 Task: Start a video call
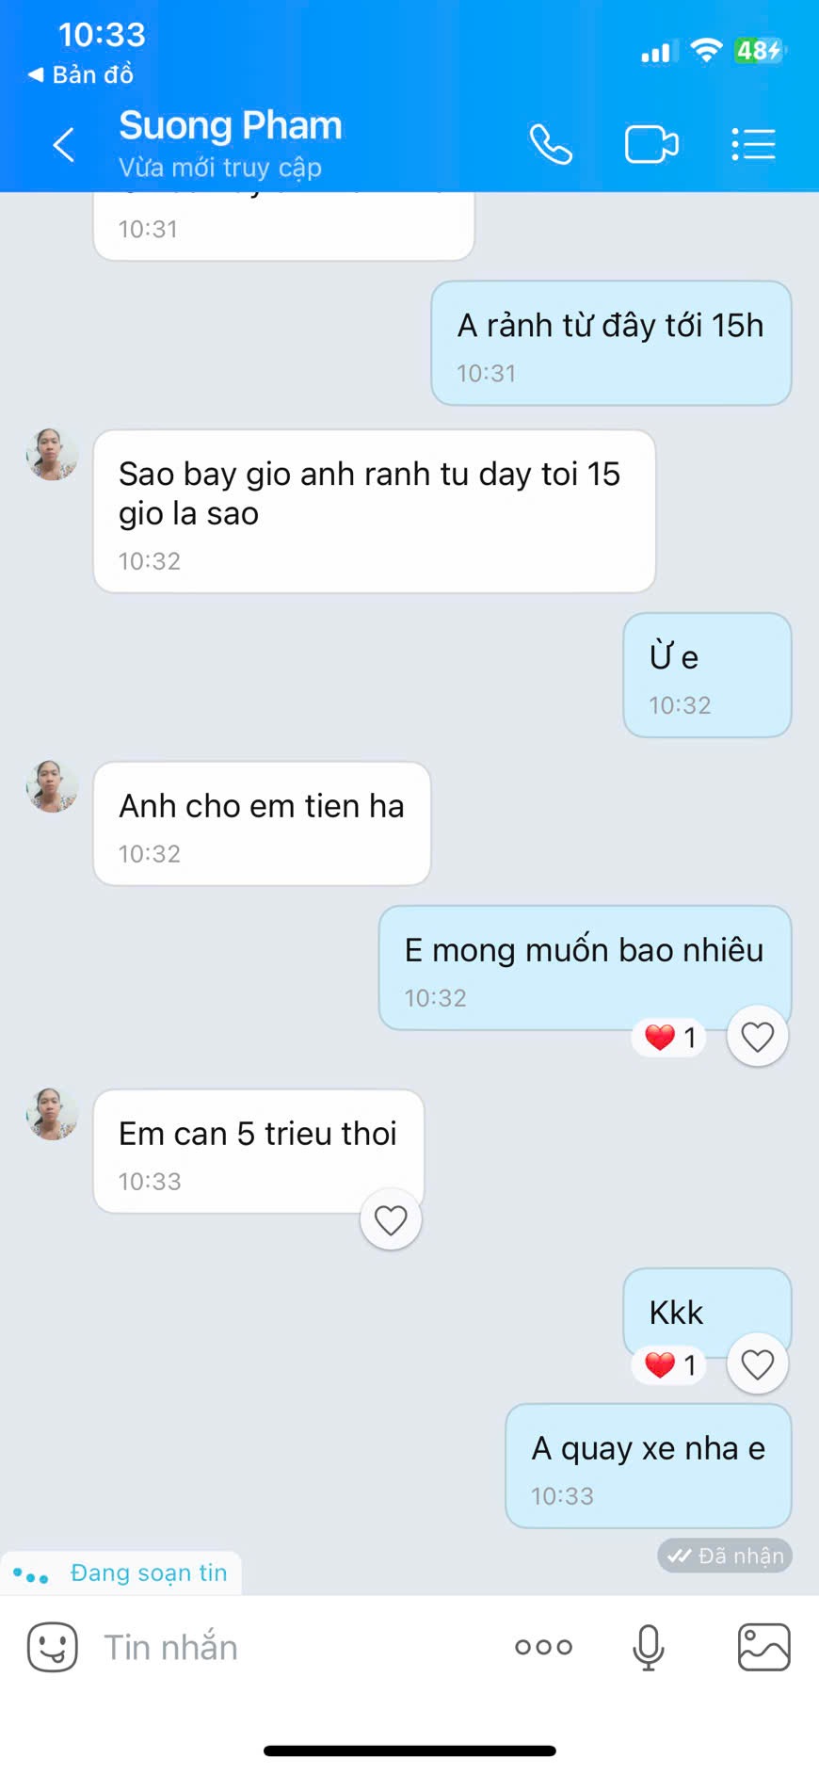pyautogui.click(x=651, y=145)
